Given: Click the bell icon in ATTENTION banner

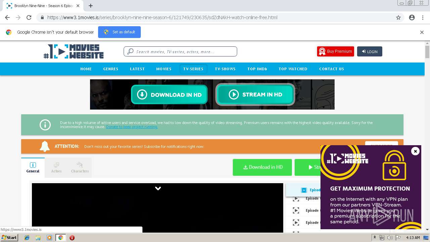Looking at the screenshot, I should 45,146.
